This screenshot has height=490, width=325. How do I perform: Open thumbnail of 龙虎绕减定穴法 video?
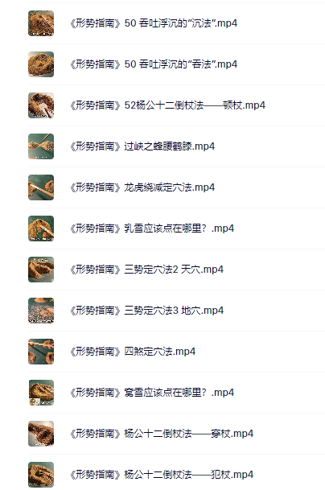[41, 187]
